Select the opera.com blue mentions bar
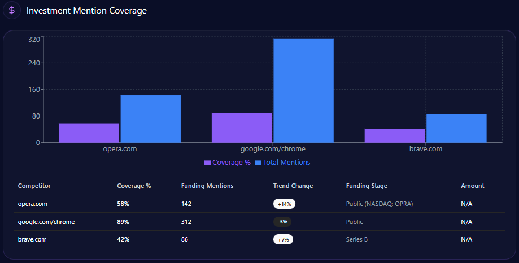 pyautogui.click(x=150, y=119)
